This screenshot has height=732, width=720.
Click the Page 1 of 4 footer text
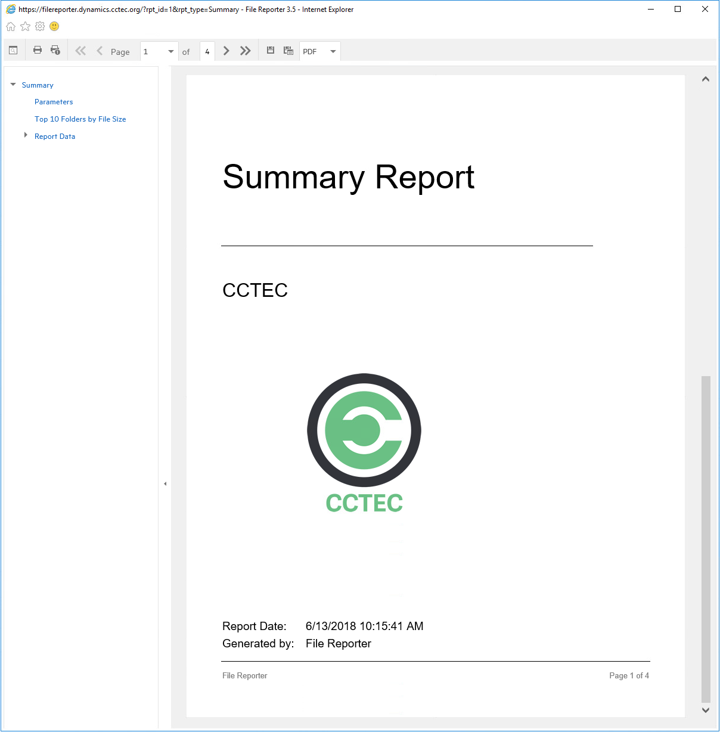[x=629, y=675]
